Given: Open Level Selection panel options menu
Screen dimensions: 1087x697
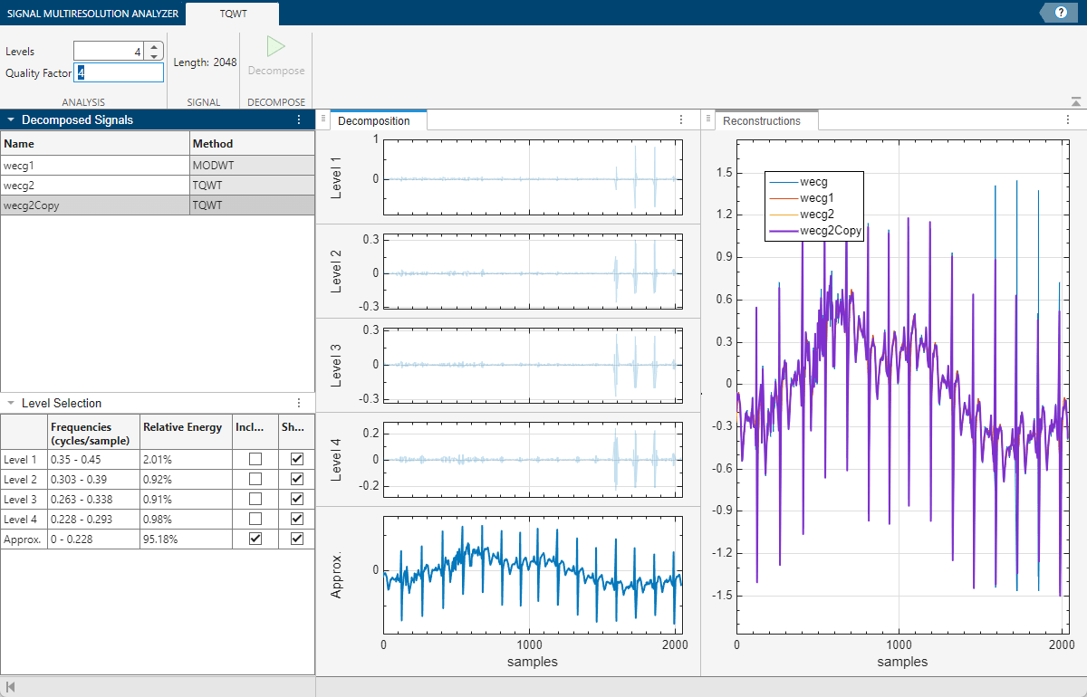Looking at the screenshot, I should (299, 403).
